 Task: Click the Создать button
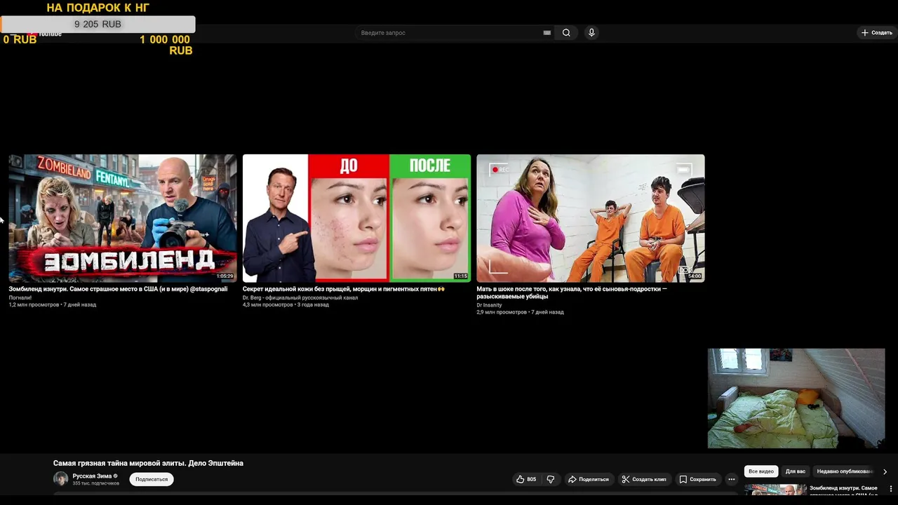point(877,33)
